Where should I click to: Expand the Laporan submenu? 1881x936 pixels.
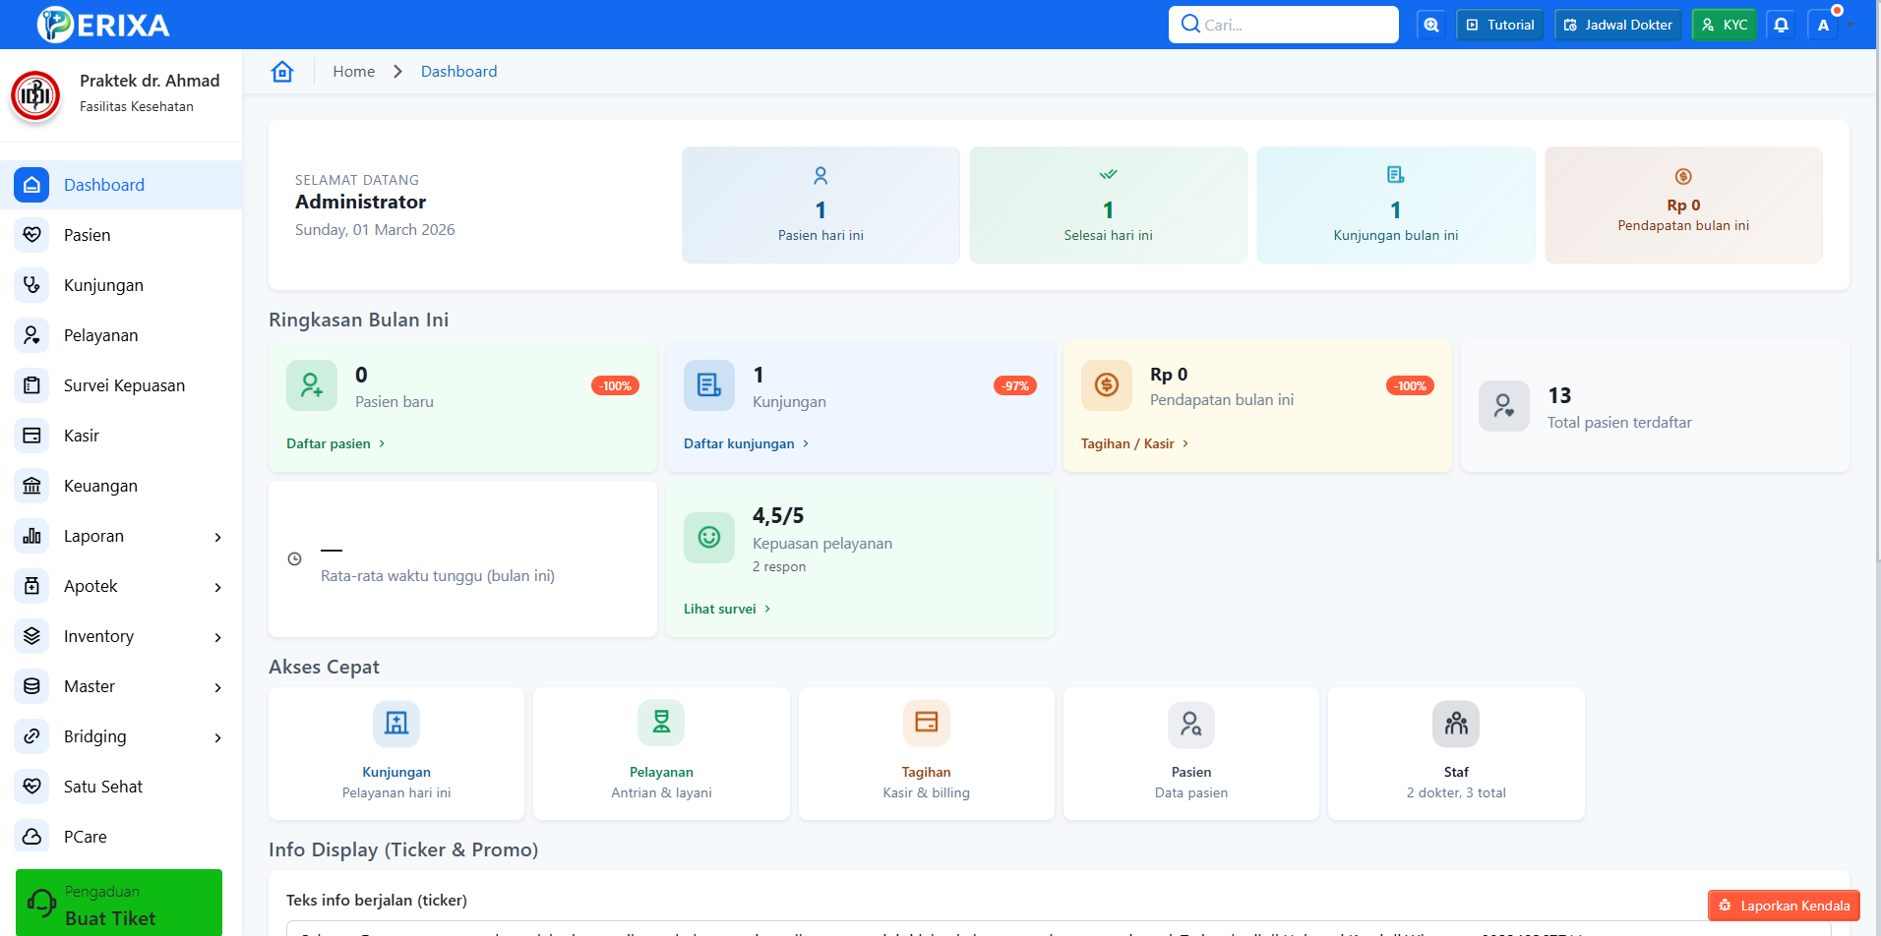coord(217,537)
